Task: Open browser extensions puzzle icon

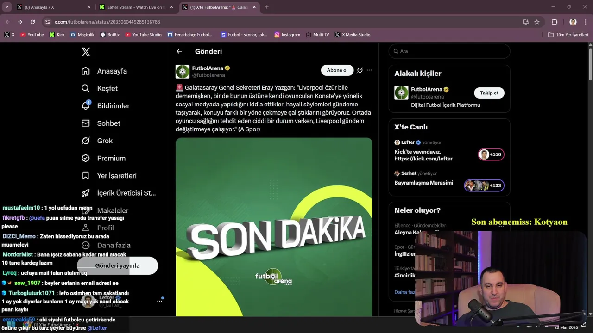Action: tap(555, 22)
